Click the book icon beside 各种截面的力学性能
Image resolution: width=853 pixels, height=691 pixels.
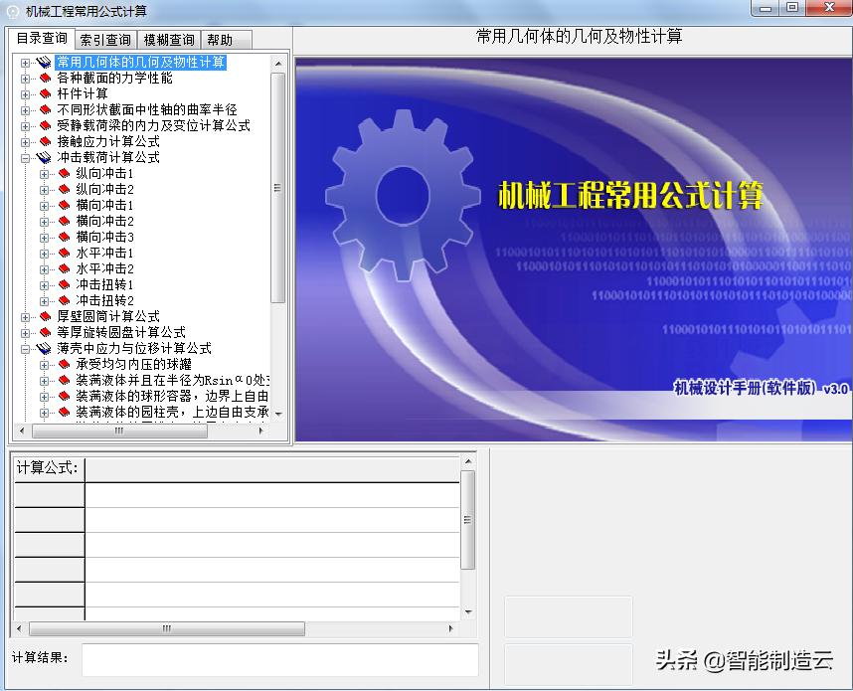[x=45, y=78]
